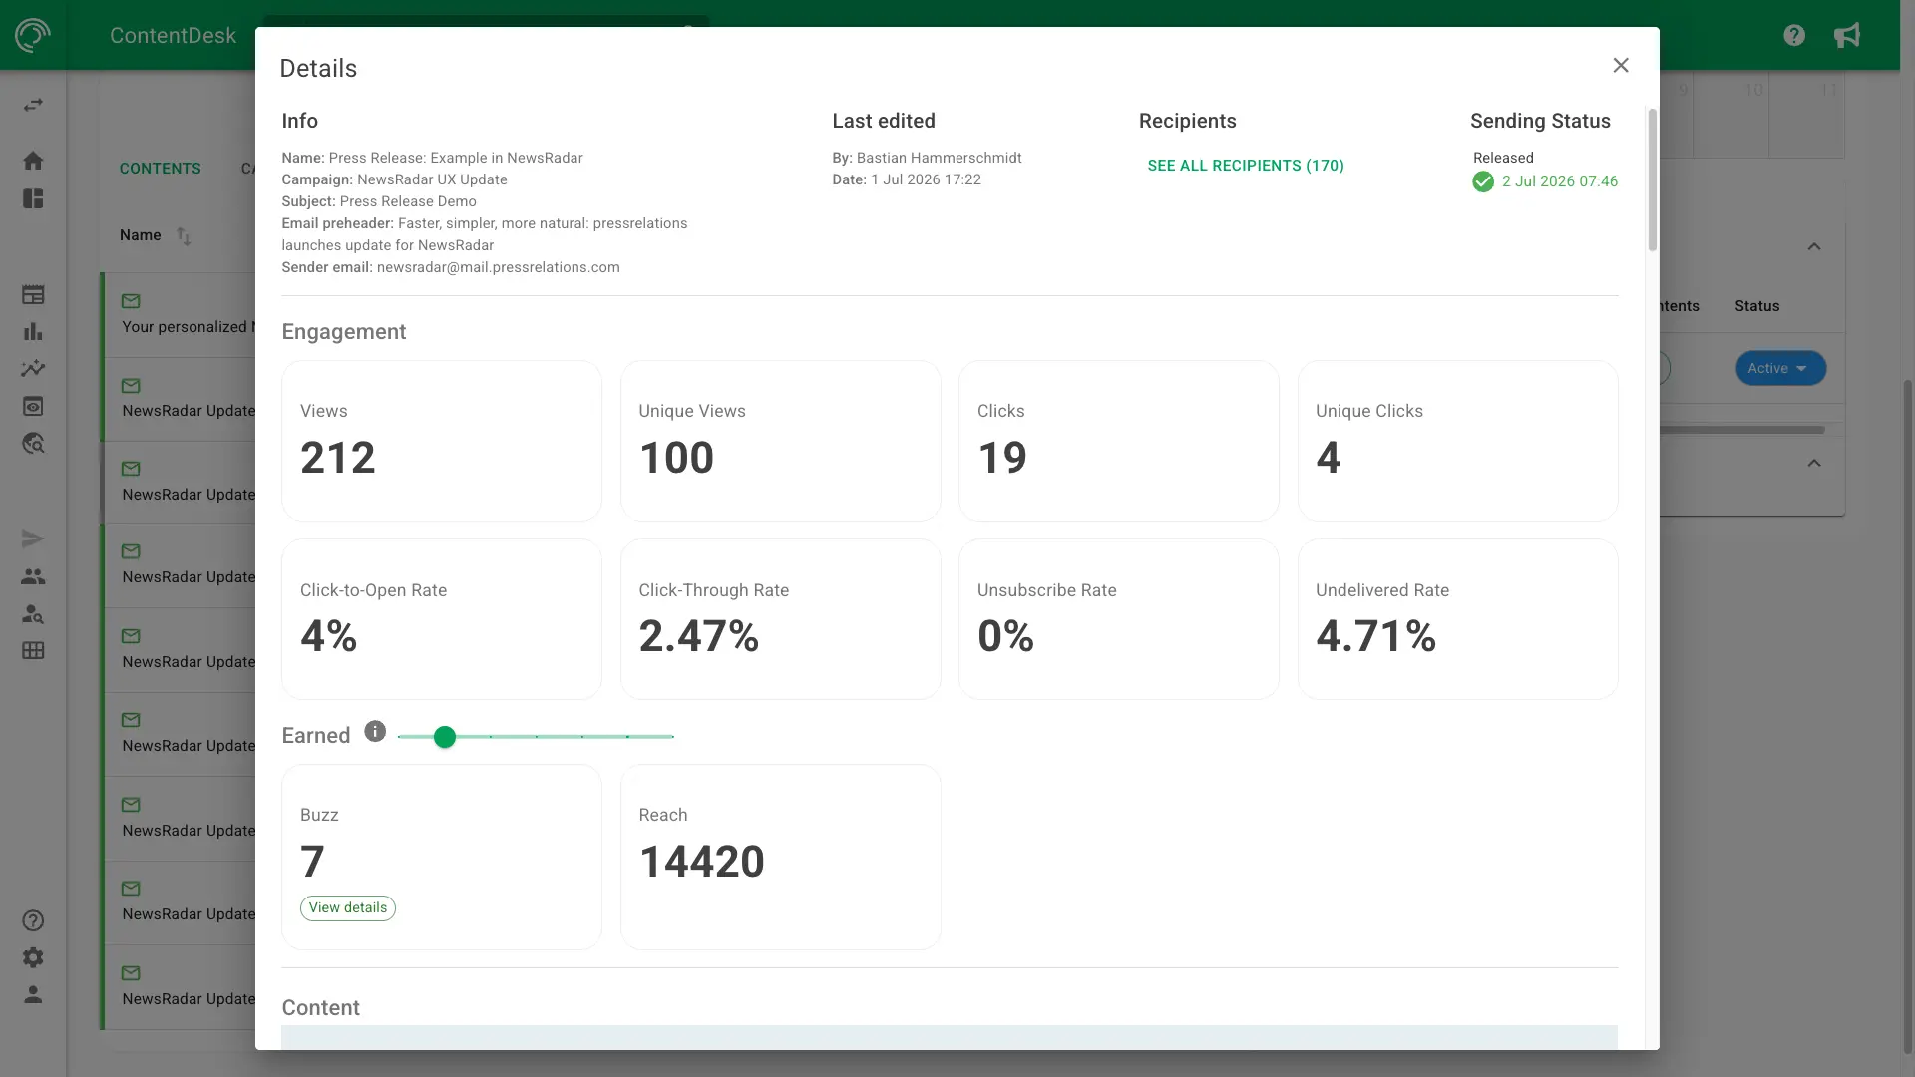Image resolution: width=1915 pixels, height=1077 pixels.
Task: Click the Earned slider handle
Action: click(445, 737)
